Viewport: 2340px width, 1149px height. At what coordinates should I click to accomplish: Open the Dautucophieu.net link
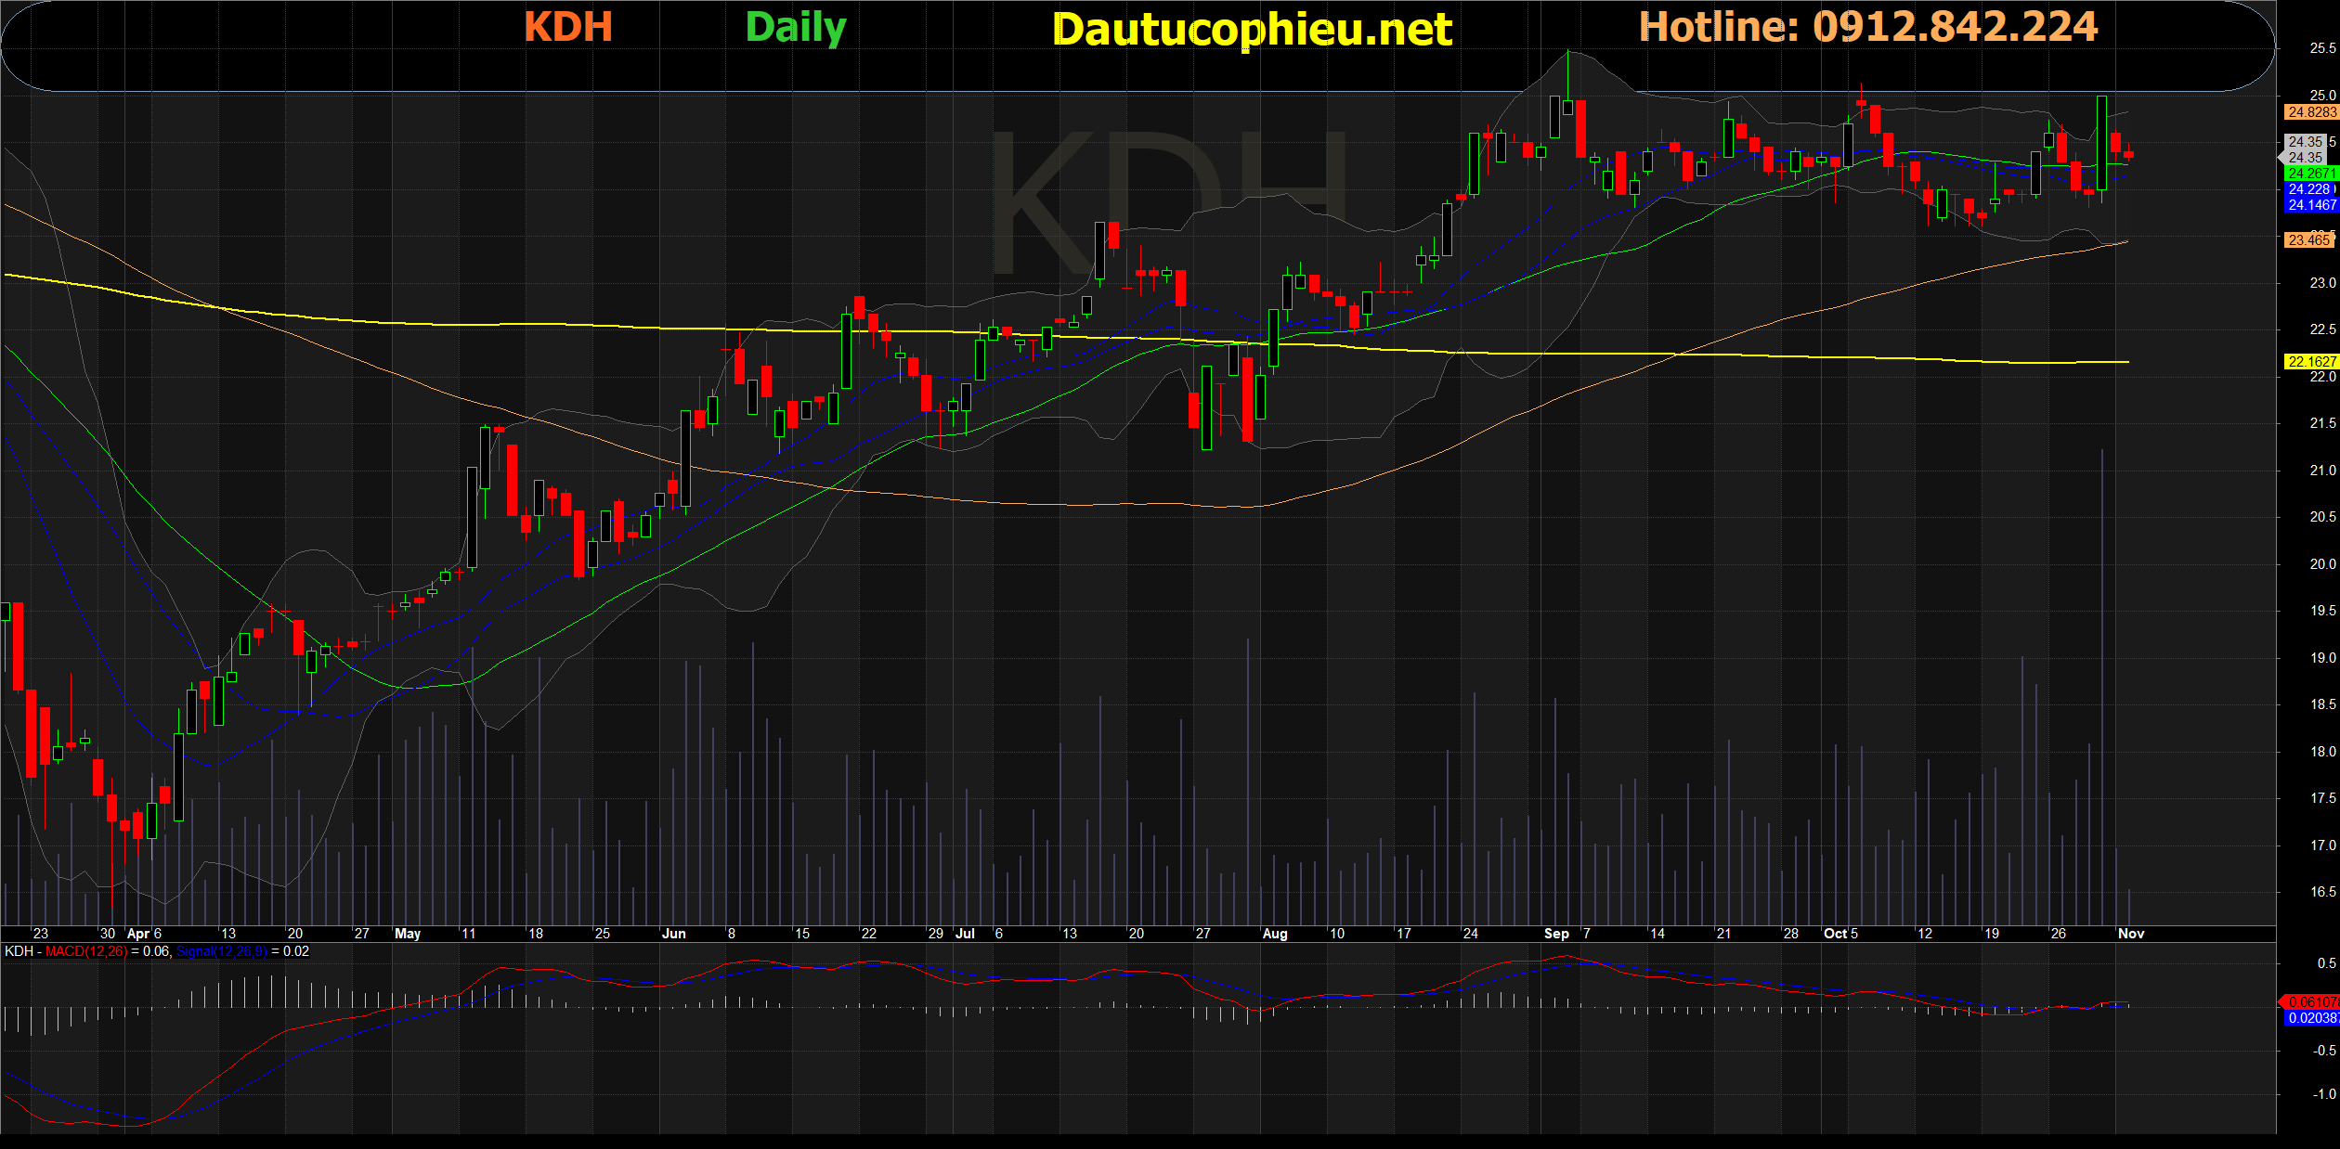pos(1252,30)
